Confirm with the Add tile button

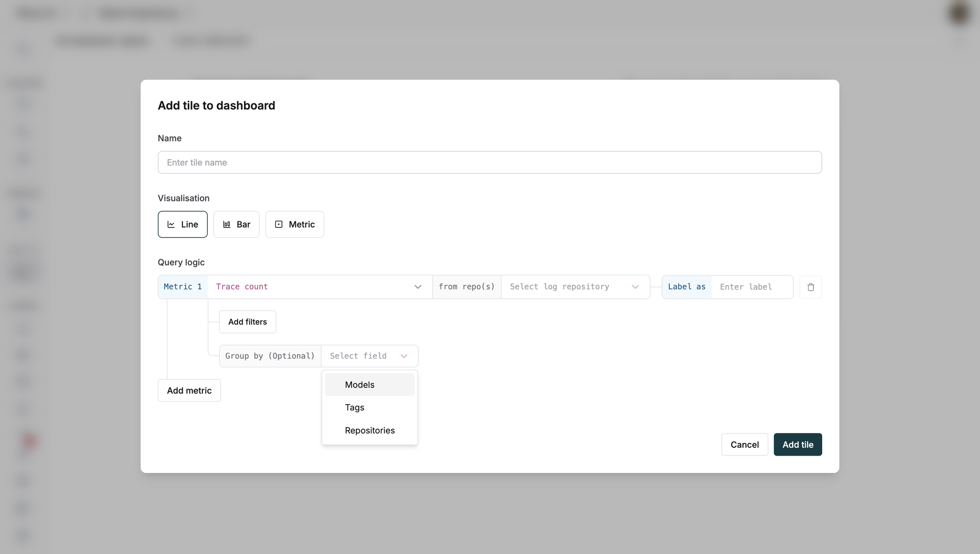click(x=797, y=444)
